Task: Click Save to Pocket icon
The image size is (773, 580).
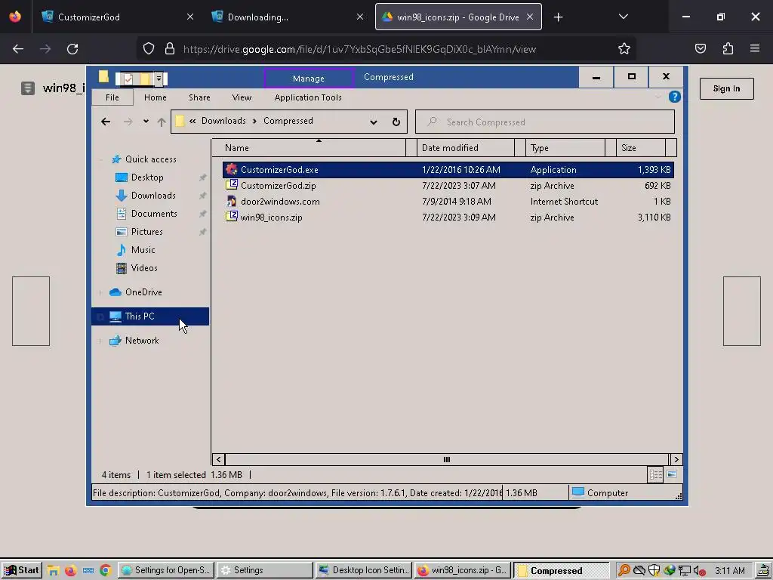Action: (x=700, y=49)
